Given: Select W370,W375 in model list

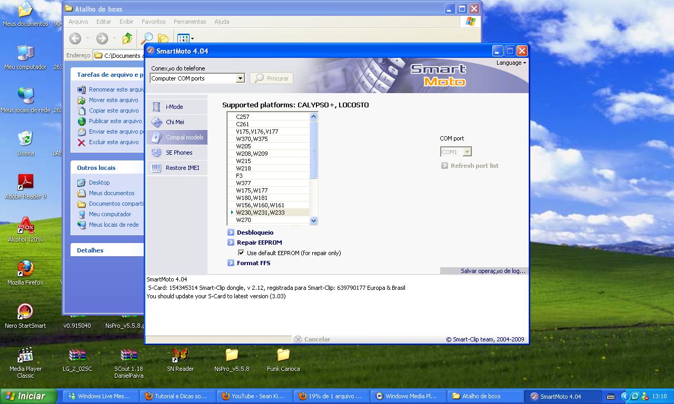Looking at the screenshot, I should point(269,139).
